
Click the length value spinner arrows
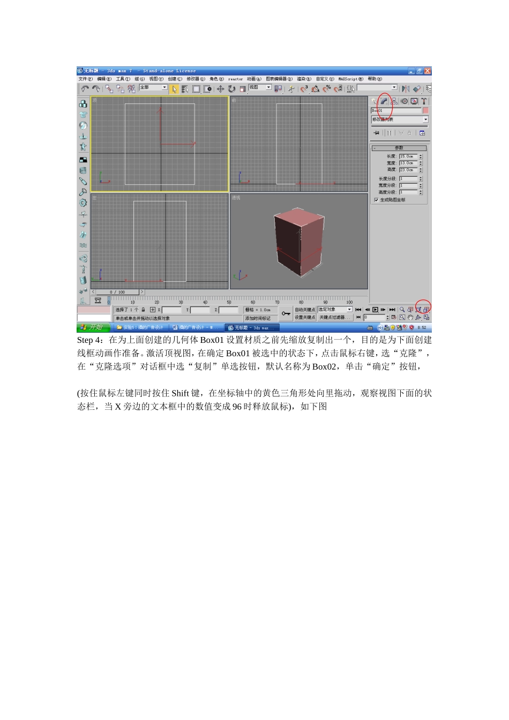pos(421,156)
